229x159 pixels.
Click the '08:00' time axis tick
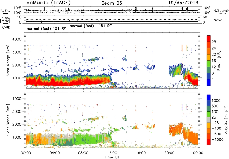(83, 153)
